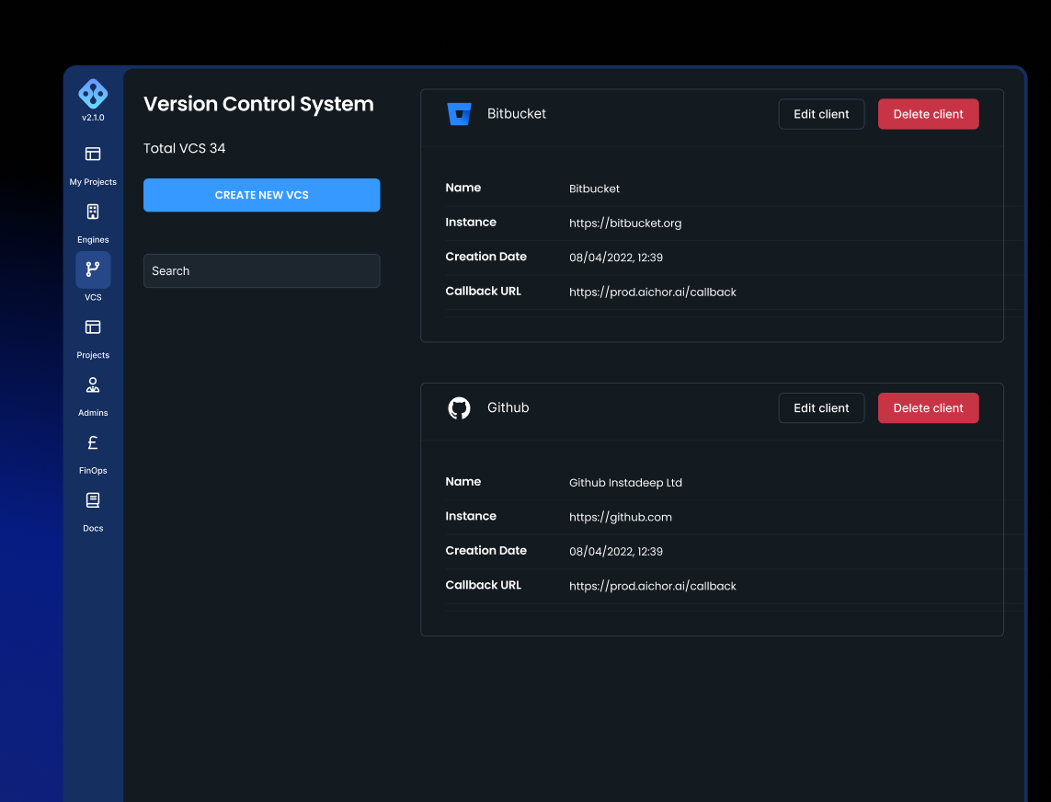1051x802 pixels.
Task: Click the Version Control System heading
Action: coord(258,105)
